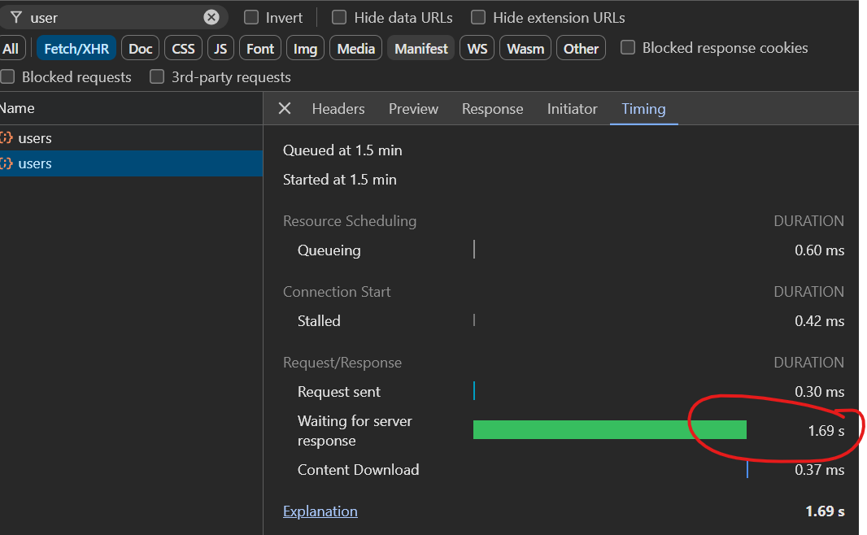Open the Response tab

(492, 109)
